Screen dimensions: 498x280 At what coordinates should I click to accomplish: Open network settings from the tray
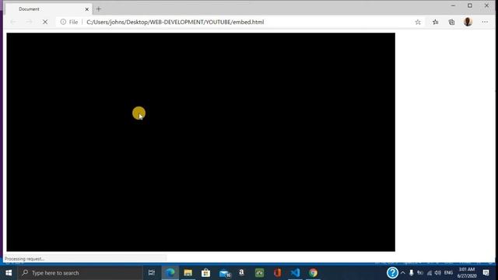pos(430,273)
